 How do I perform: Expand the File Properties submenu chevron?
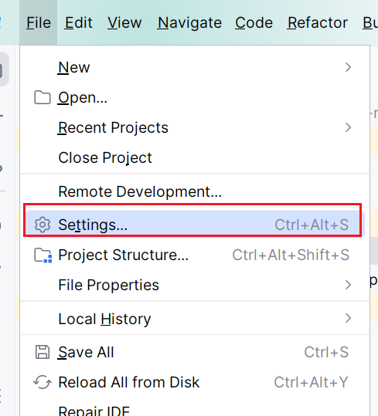click(x=348, y=285)
